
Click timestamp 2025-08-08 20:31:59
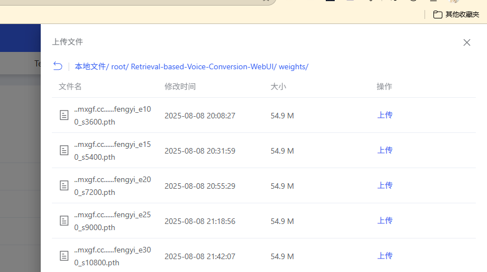click(200, 151)
